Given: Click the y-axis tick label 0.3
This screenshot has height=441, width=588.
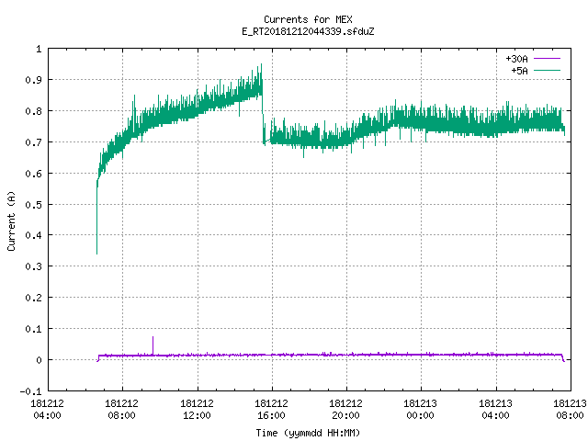Looking at the screenshot, I should click(33, 266).
